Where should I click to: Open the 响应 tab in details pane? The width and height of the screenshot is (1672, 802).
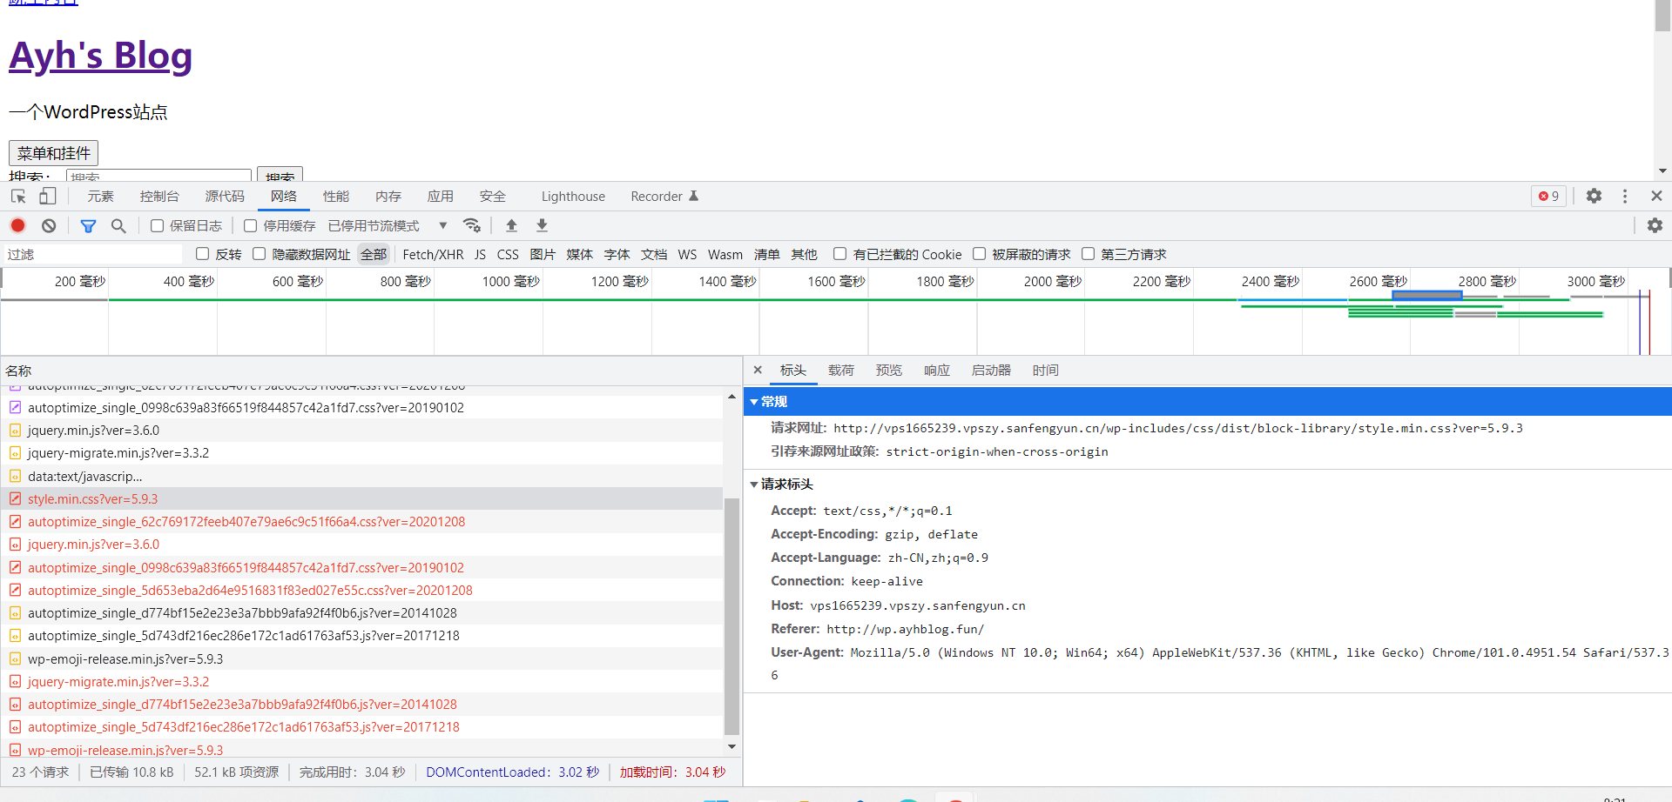pos(937,371)
